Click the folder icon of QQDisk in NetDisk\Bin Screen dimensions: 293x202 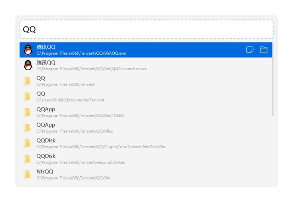27,143
